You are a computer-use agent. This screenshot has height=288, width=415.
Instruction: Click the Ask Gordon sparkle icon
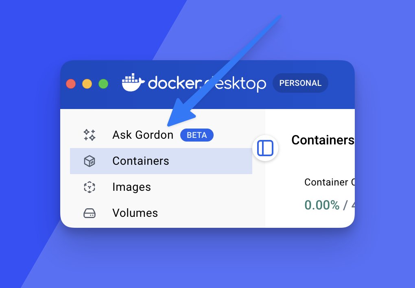[90, 135]
